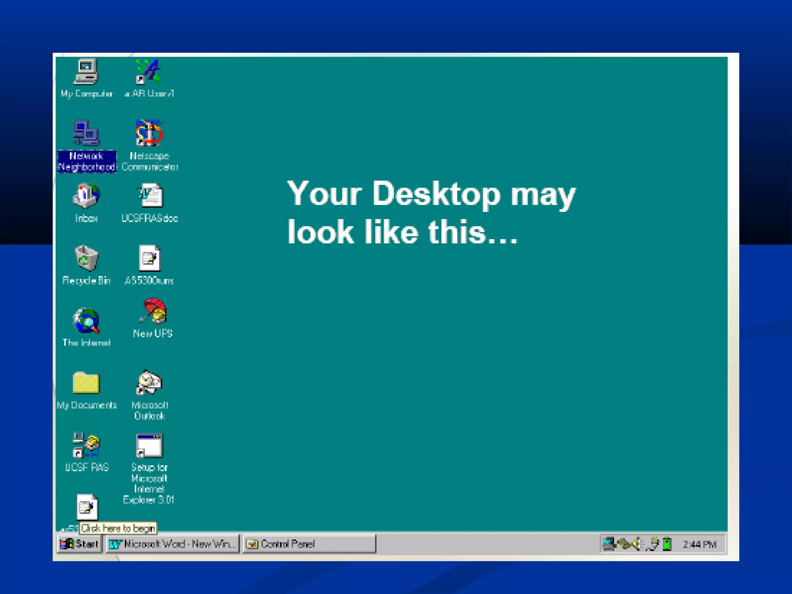Click the AR User shortcut icon
This screenshot has width=792, height=594.
coord(148,72)
